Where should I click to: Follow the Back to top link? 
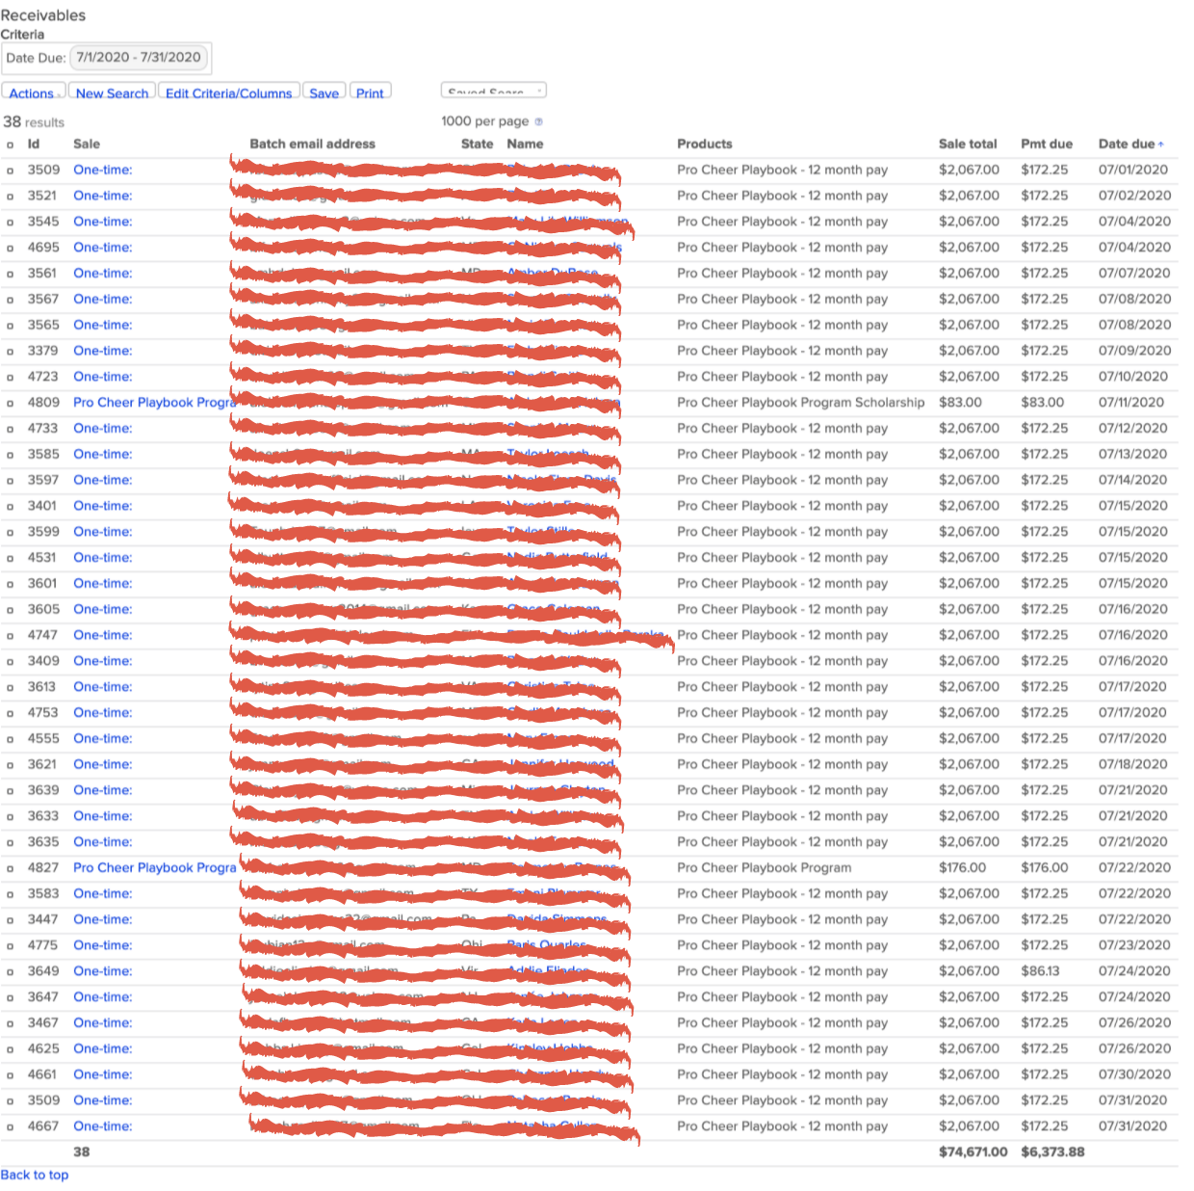coord(35,1175)
